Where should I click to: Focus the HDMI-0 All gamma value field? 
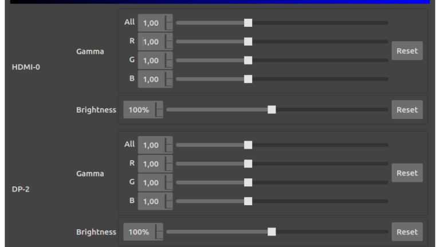tap(151, 23)
